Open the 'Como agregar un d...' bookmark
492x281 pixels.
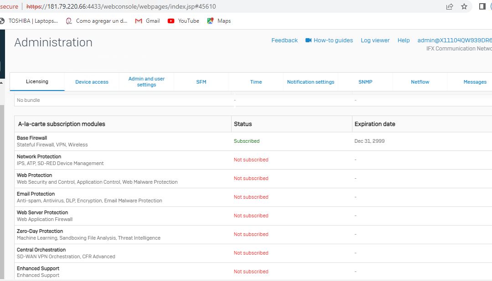point(97,21)
